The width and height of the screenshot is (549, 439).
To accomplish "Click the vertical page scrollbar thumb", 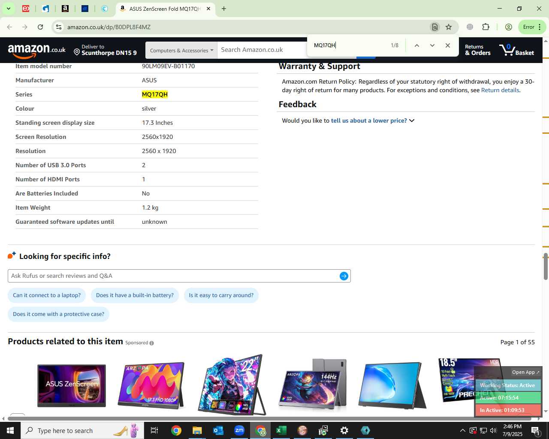I will pyautogui.click(x=546, y=267).
